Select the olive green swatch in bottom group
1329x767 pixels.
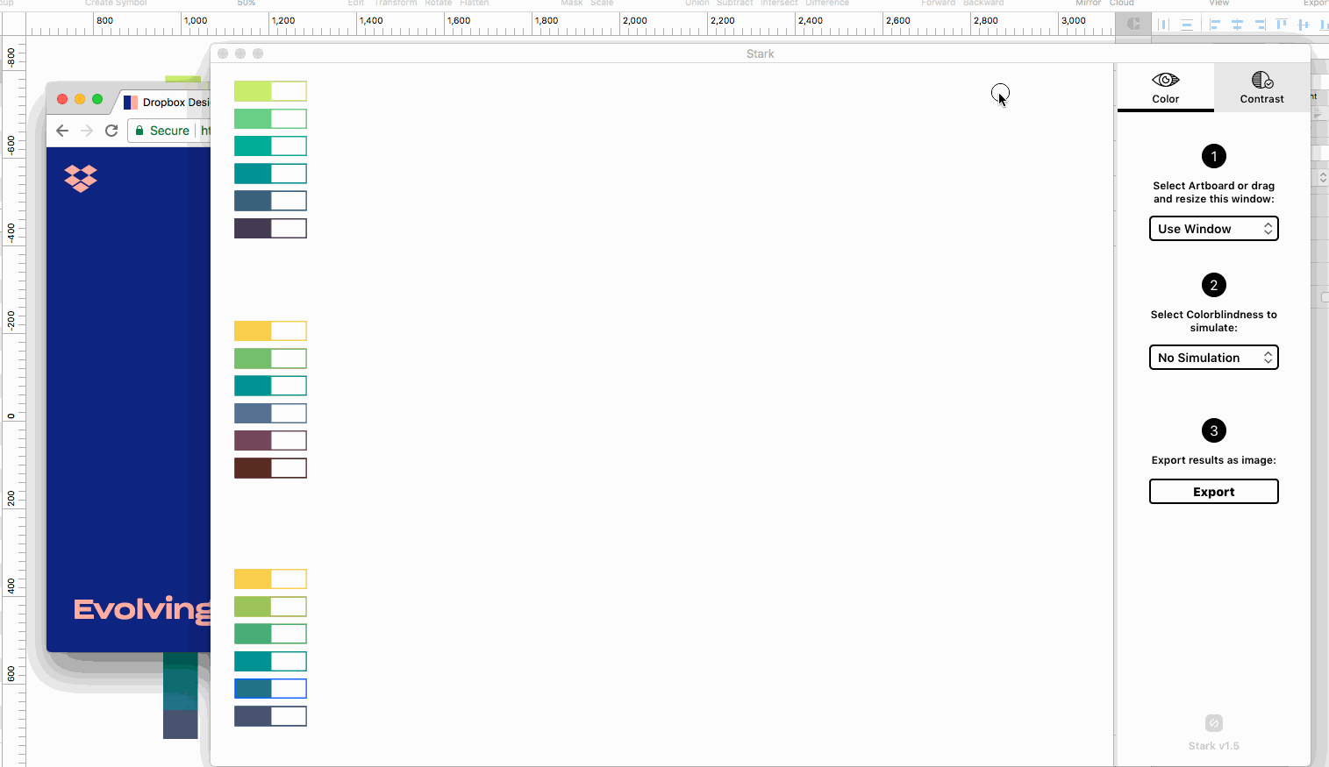pos(270,607)
